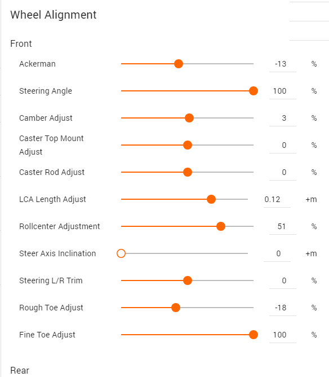Focus the Steering Angle value field

pos(283,91)
